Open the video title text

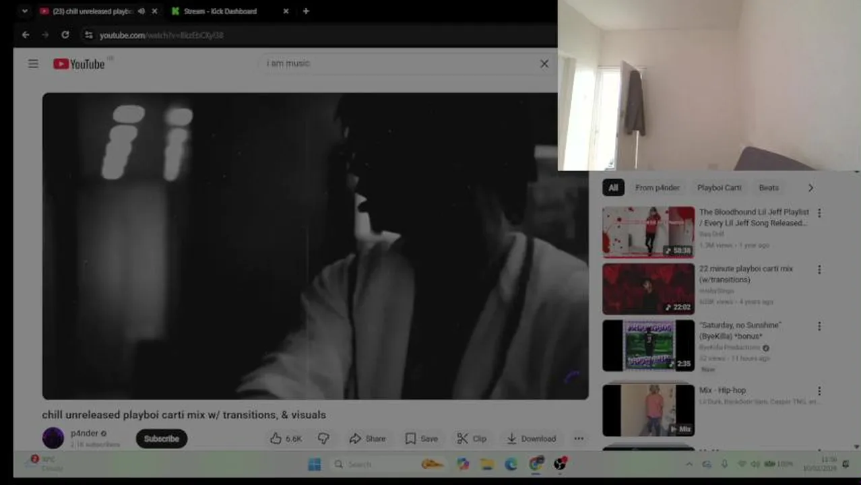click(184, 415)
